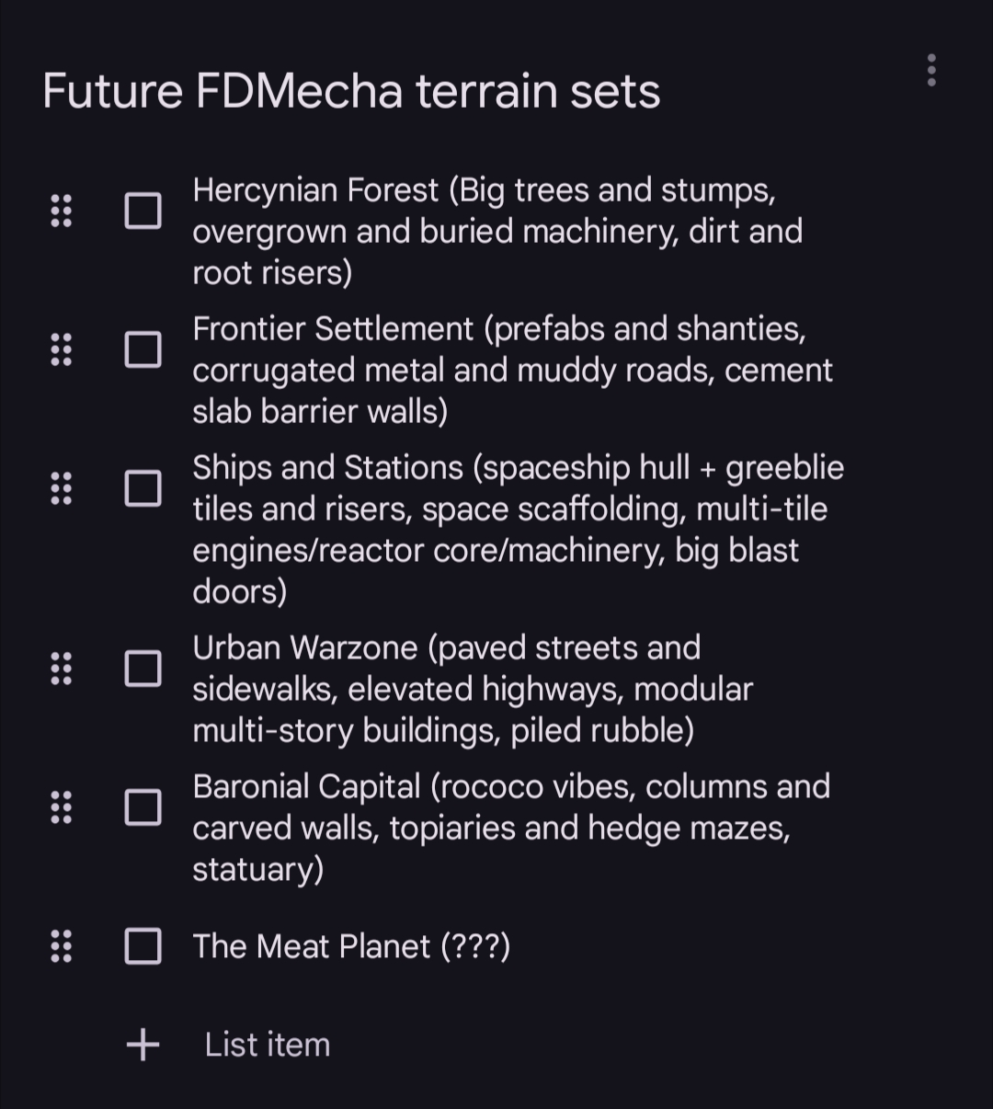Screen dimensions: 993x1109
Task: Open the three-dot overflow menu
Action: (x=931, y=70)
